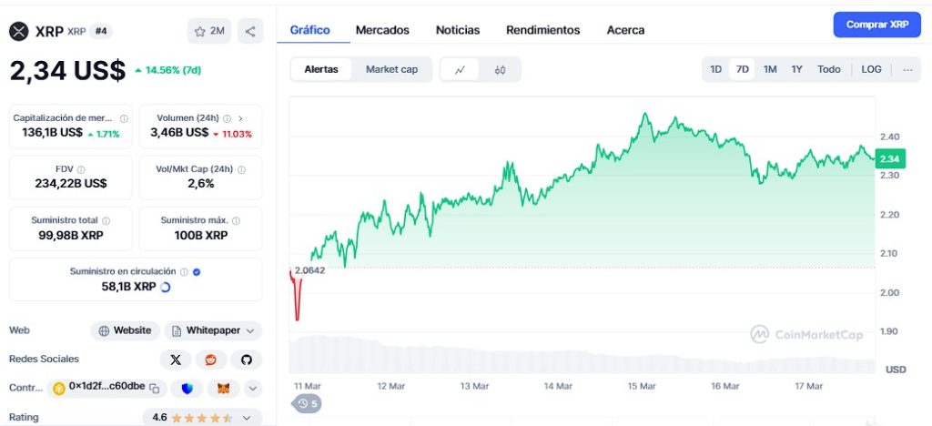The image size is (932, 426).
Task: Switch chart to line view
Action: point(460,69)
